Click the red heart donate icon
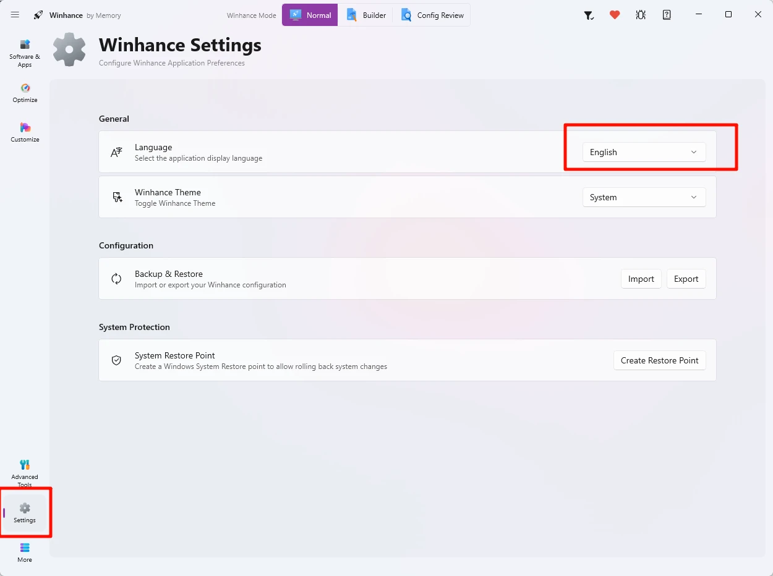The image size is (773, 576). (x=615, y=15)
